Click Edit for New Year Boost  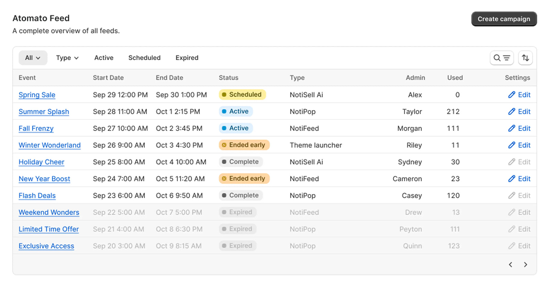[x=519, y=179]
